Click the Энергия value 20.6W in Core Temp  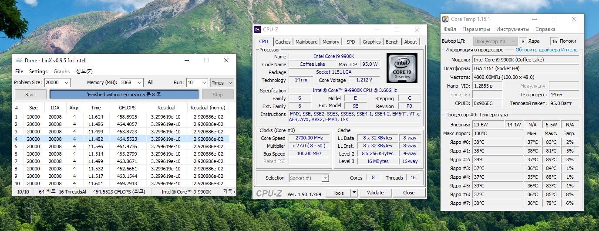coord(487,125)
